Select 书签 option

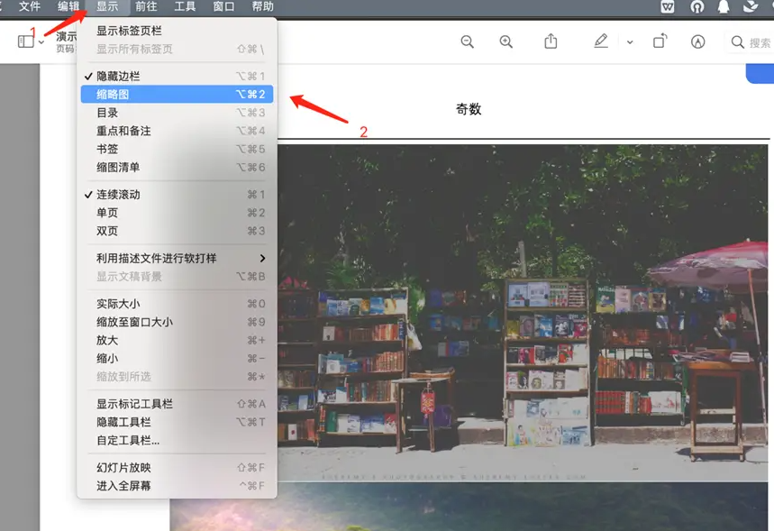tap(177, 149)
